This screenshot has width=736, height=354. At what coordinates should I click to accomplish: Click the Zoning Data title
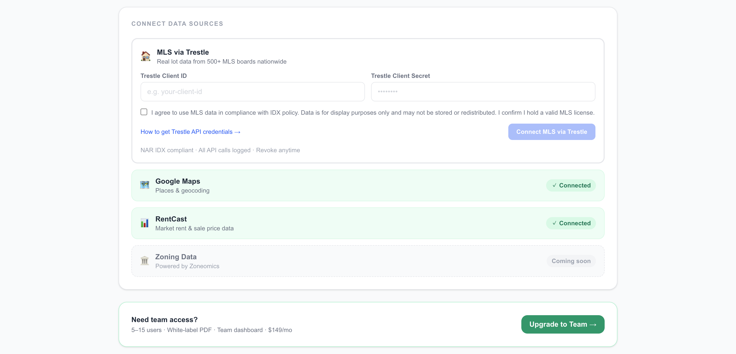[176, 257]
